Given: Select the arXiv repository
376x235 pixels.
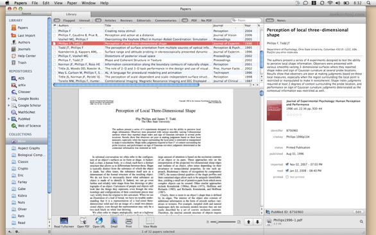Looking at the screenshot, I should tap(19, 85).
